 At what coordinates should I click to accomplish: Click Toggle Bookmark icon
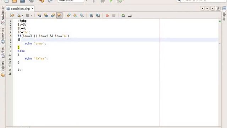pyautogui.click(x=82, y=16)
